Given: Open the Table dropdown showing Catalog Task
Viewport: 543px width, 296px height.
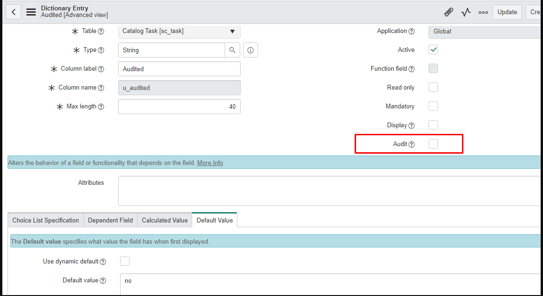Looking at the screenshot, I should pos(179,31).
